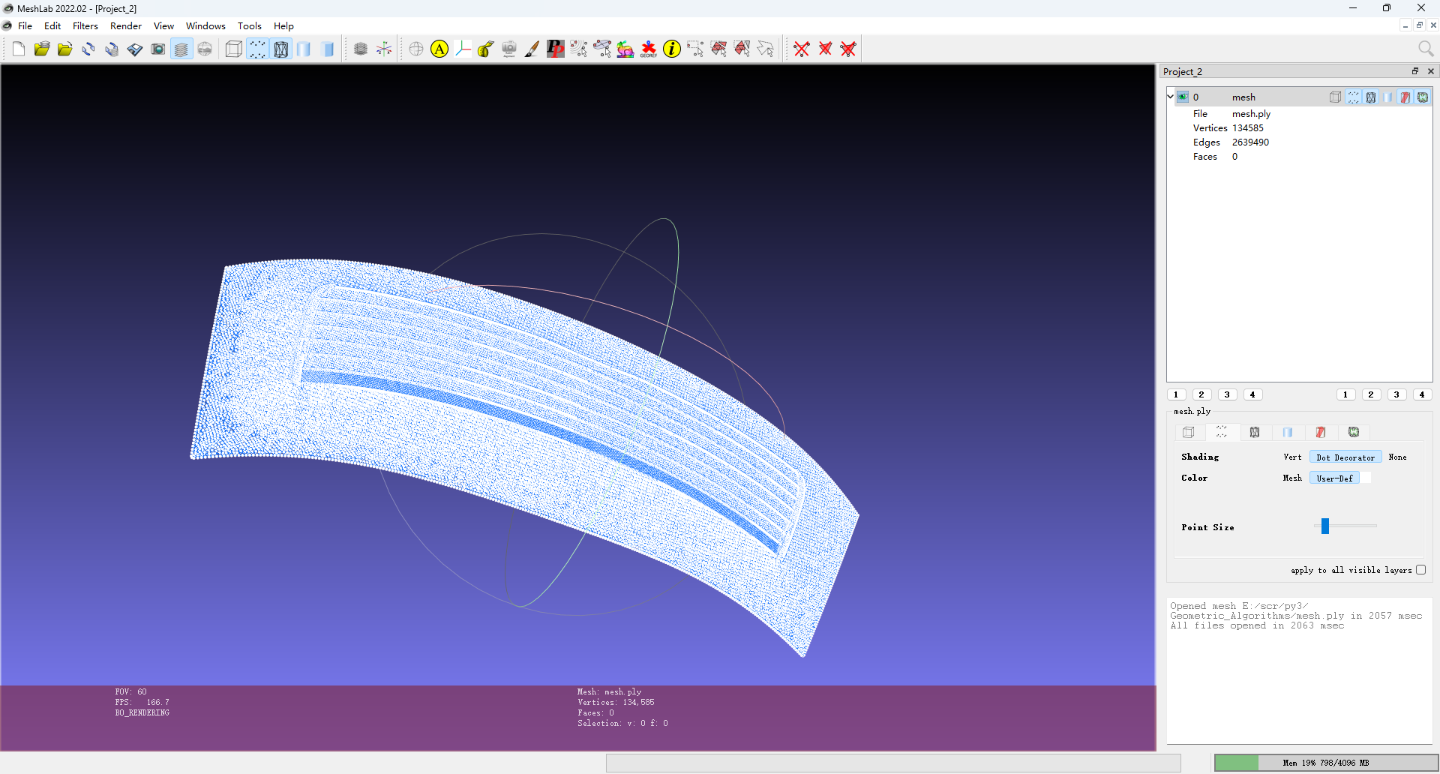This screenshot has height=774, width=1440.
Task: Switch to the wireframe render options tab
Action: pos(1255,432)
